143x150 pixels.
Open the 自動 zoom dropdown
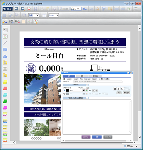[x=34, y=15]
